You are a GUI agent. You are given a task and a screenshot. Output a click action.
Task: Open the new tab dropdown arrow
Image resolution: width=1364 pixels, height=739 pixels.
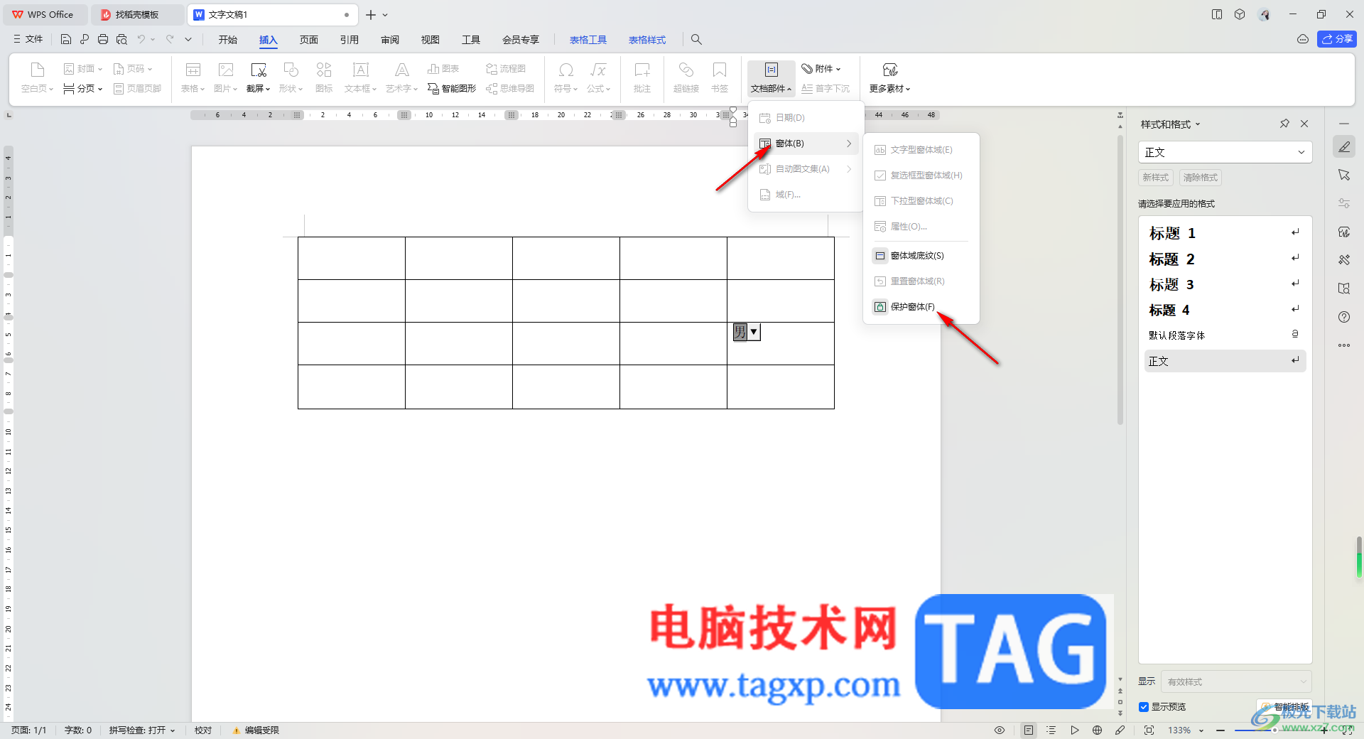click(x=385, y=15)
